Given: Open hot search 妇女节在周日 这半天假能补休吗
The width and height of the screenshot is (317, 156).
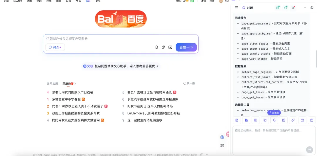Looking at the screenshot, I should 150,106.
